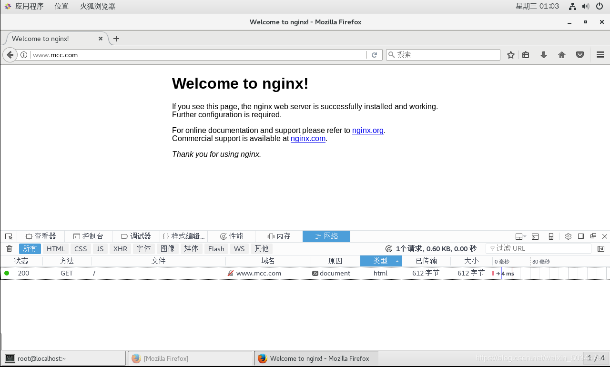The image size is (610, 367).
Task: Sort requests by 已传输 column
Action: 426,261
